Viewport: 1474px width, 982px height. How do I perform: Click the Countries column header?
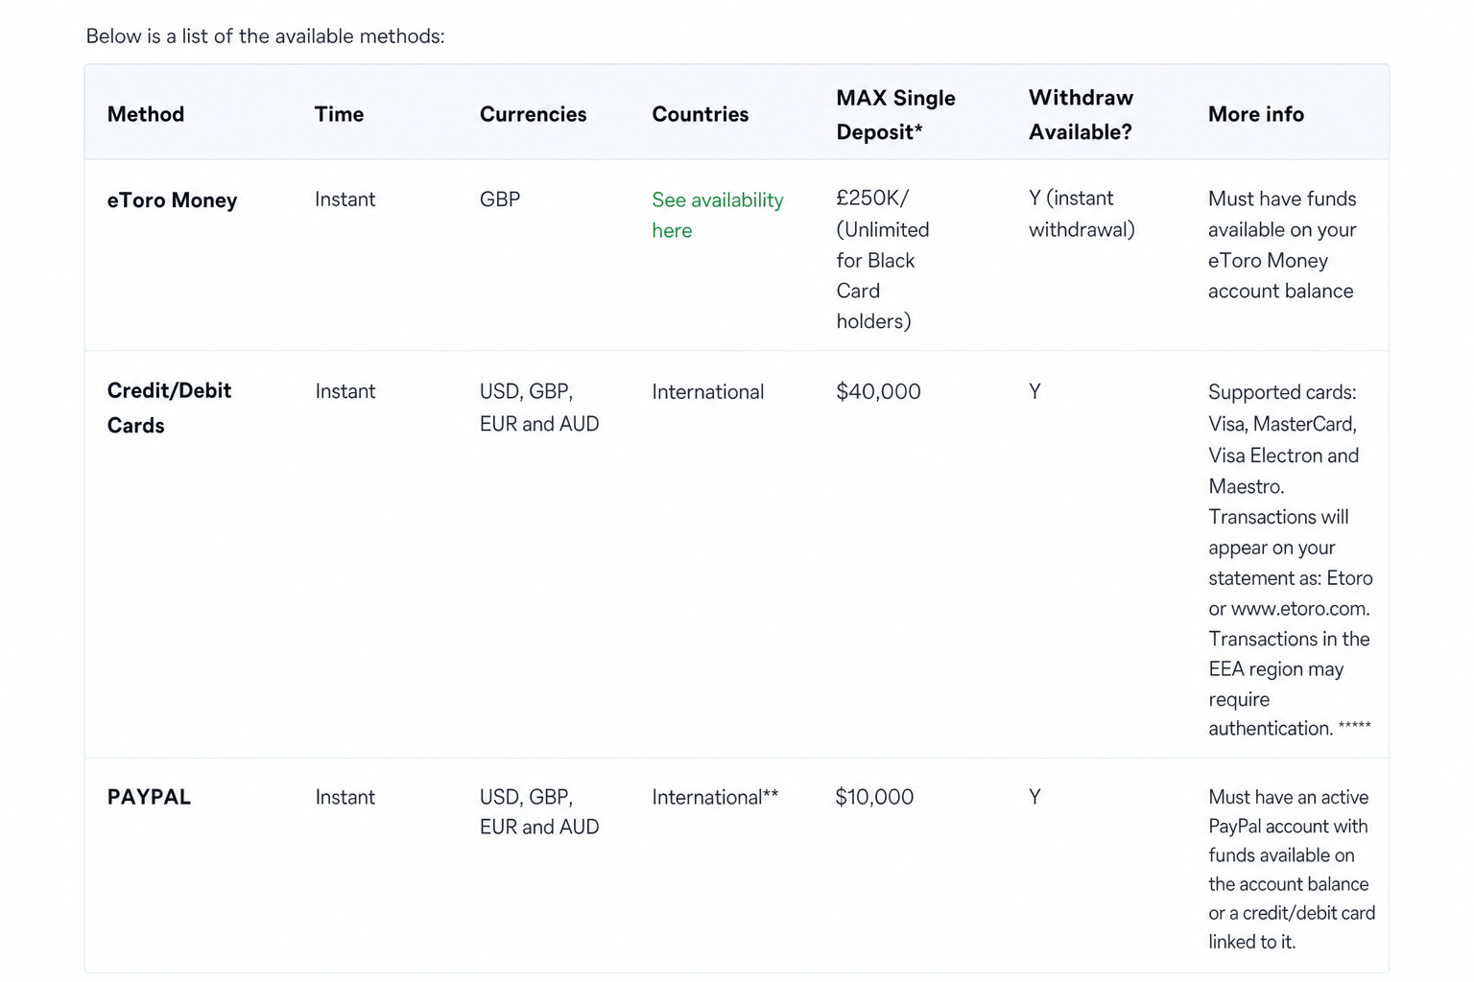coord(700,114)
